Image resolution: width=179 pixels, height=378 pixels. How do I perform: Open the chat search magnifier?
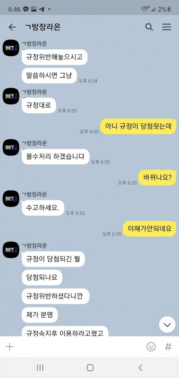149,27
